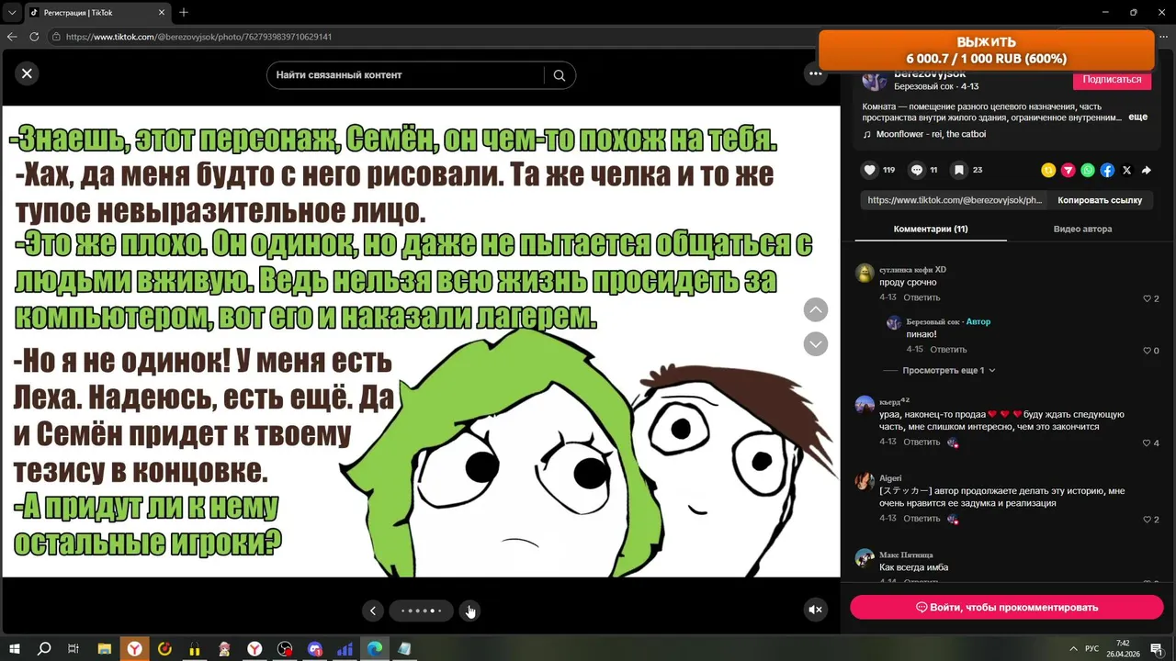
Task: Open Windows taskbar search
Action: coord(44,648)
